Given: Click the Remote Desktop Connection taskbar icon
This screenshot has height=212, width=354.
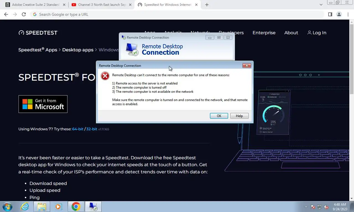Looking at the screenshot, I should click(x=93, y=206).
